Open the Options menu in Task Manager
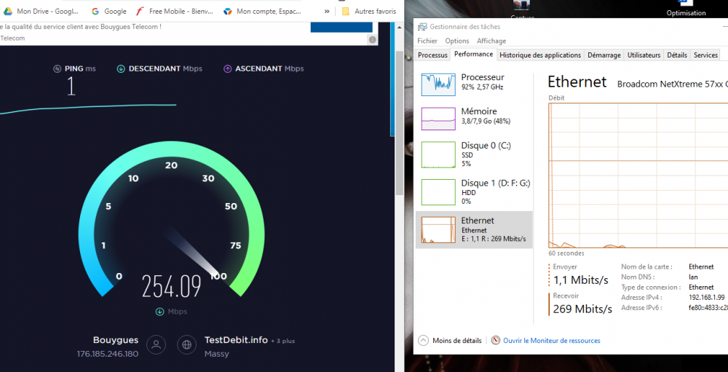This screenshot has width=728, height=372. 457,41
